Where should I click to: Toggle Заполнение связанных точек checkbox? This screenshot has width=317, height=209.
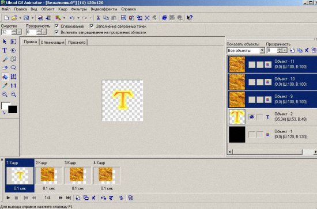(92, 26)
